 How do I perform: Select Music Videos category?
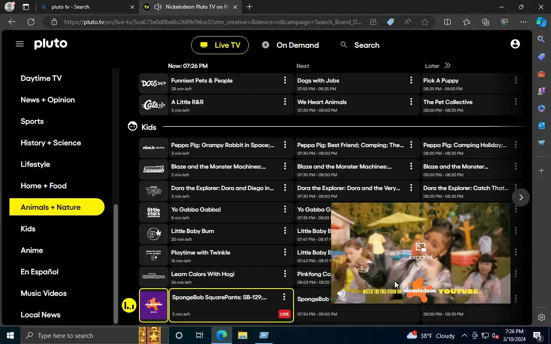[43, 293]
